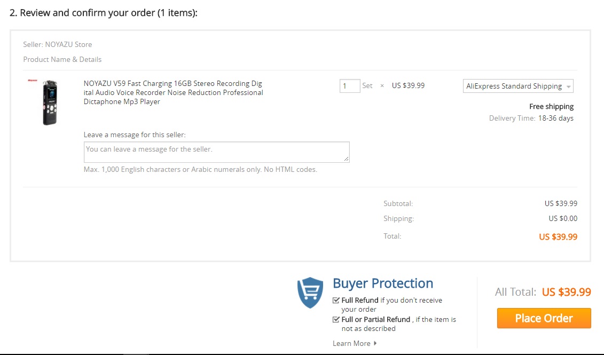Open the Learn More link

click(x=351, y=343)
